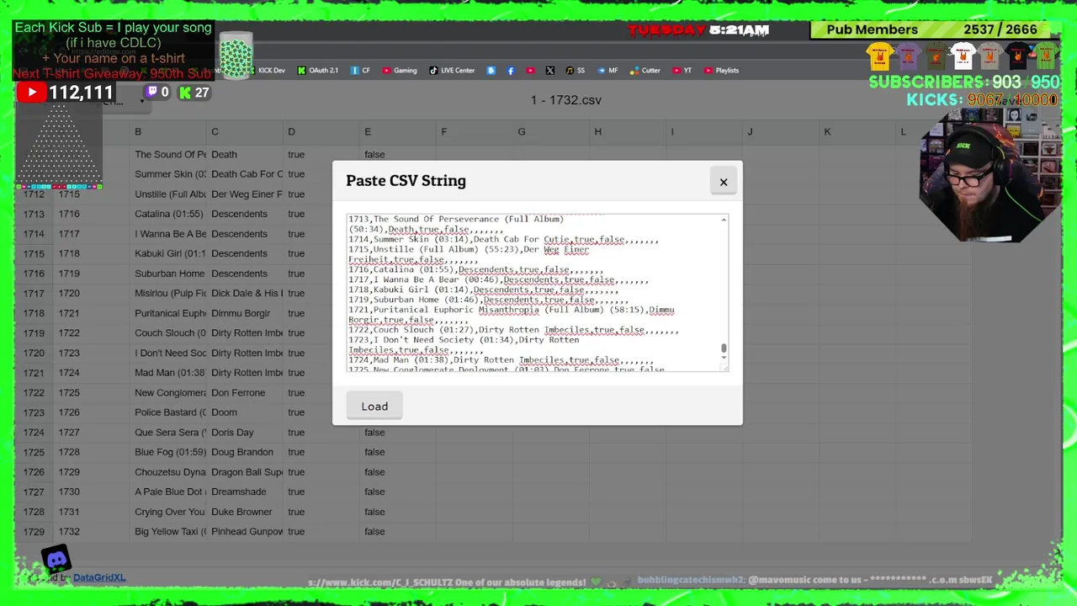Open the Playlists bookmark
1077x606 pixels.
(x=722, y=71)
